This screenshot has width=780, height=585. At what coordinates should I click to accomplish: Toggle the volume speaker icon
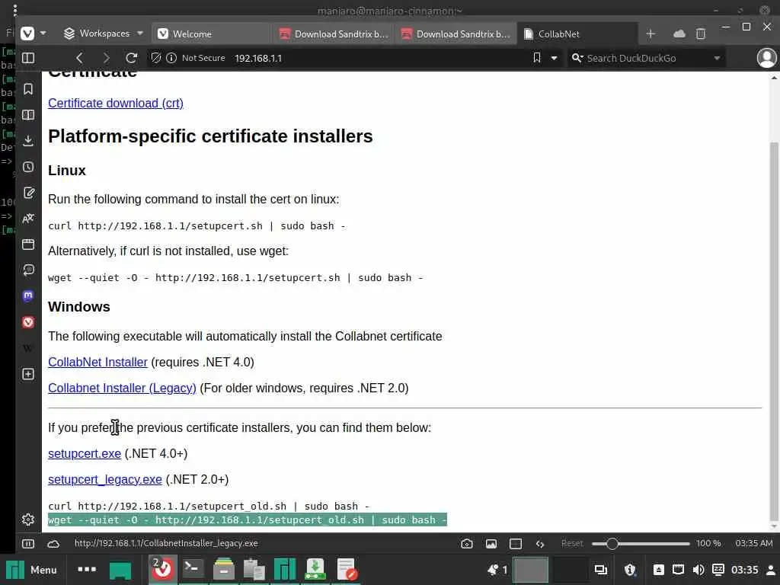pyautogui.click(x=698, y=570)
